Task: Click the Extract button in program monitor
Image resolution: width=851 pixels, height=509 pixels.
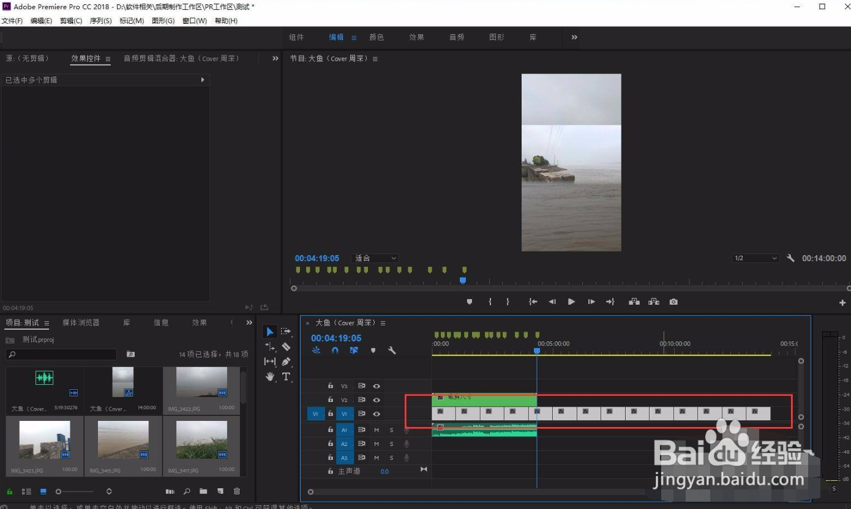Action: (x=654, y=302)
